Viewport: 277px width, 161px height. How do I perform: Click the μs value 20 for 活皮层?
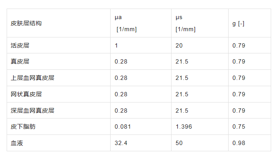179,46
